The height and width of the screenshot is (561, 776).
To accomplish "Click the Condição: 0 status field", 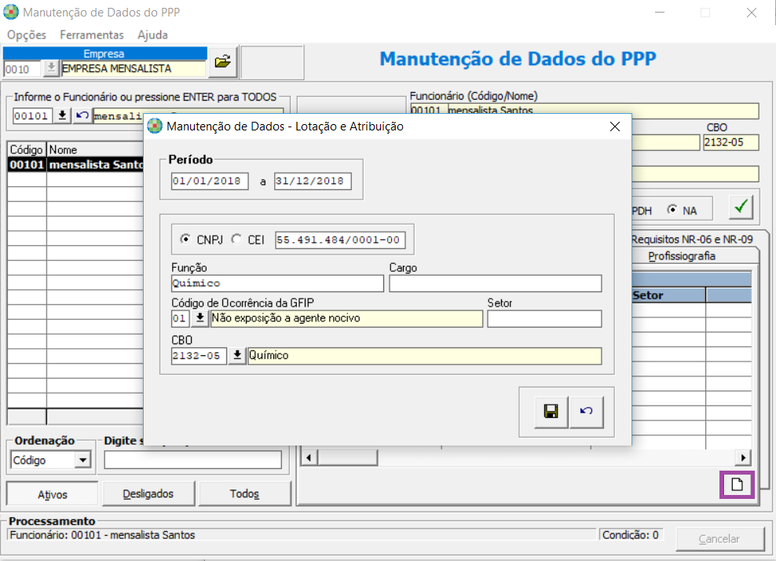I will (x=631, y=535).
